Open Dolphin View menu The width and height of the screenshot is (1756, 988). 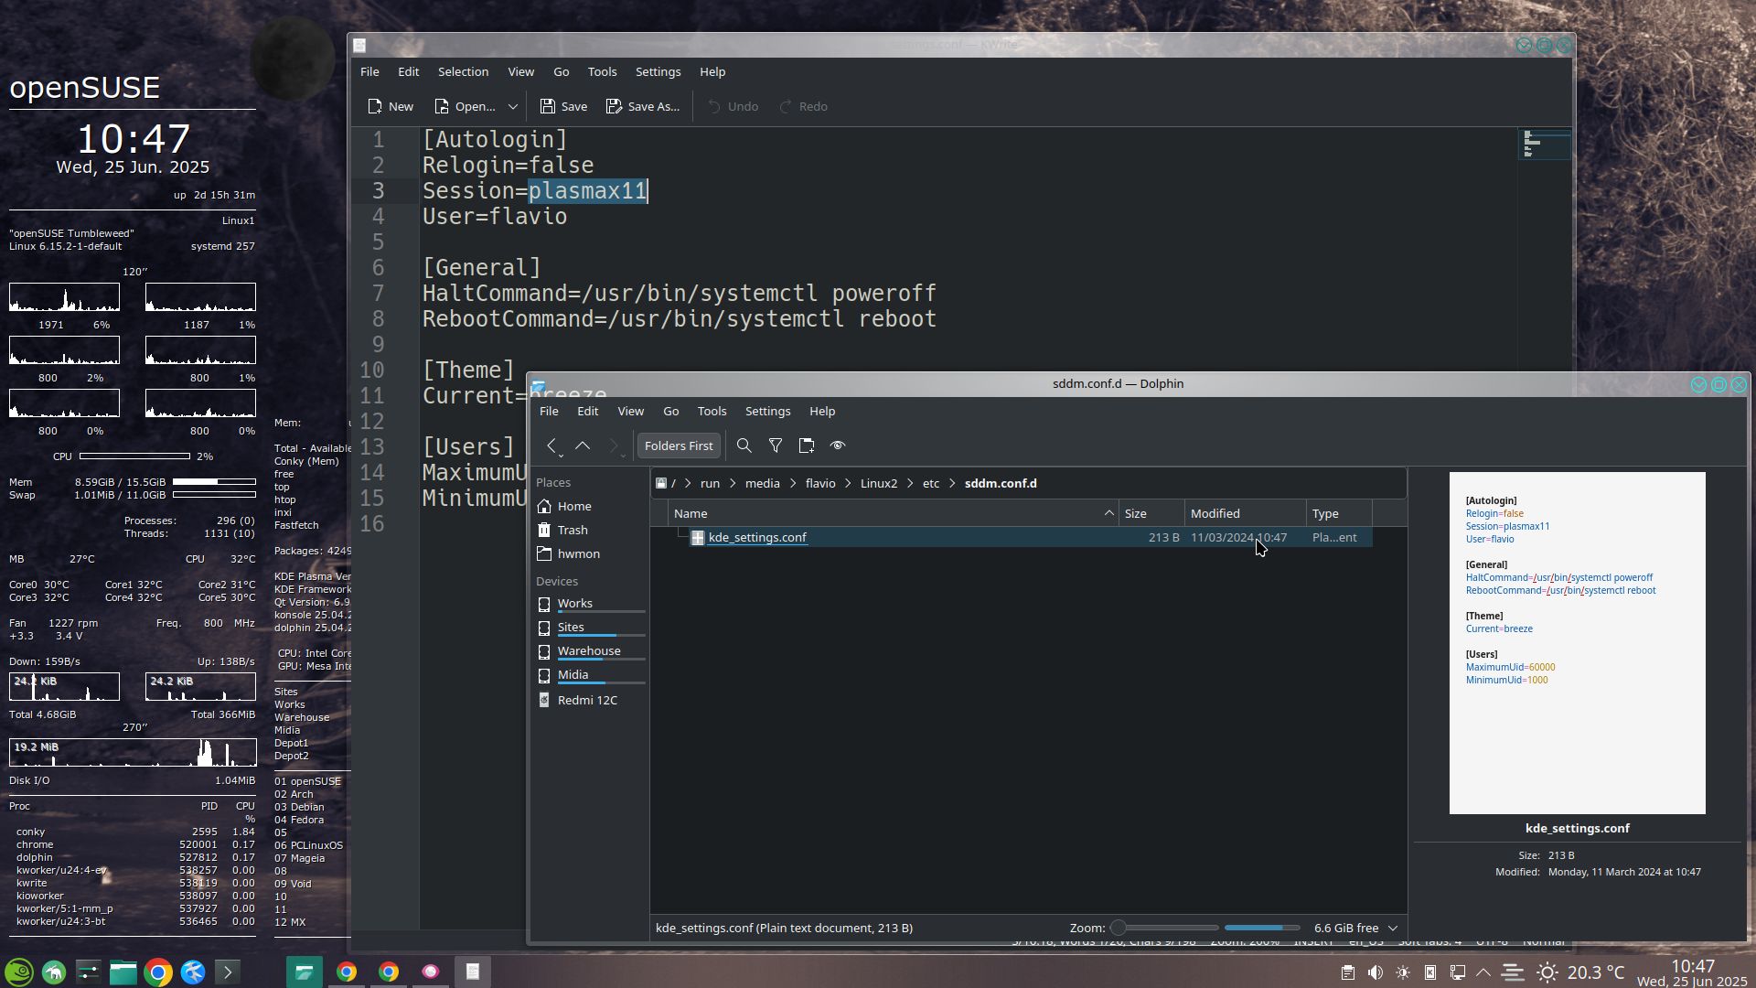pos(630,411)
